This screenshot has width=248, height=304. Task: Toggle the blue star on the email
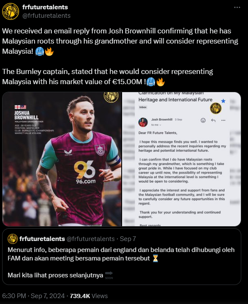click(x=223, y=101)
